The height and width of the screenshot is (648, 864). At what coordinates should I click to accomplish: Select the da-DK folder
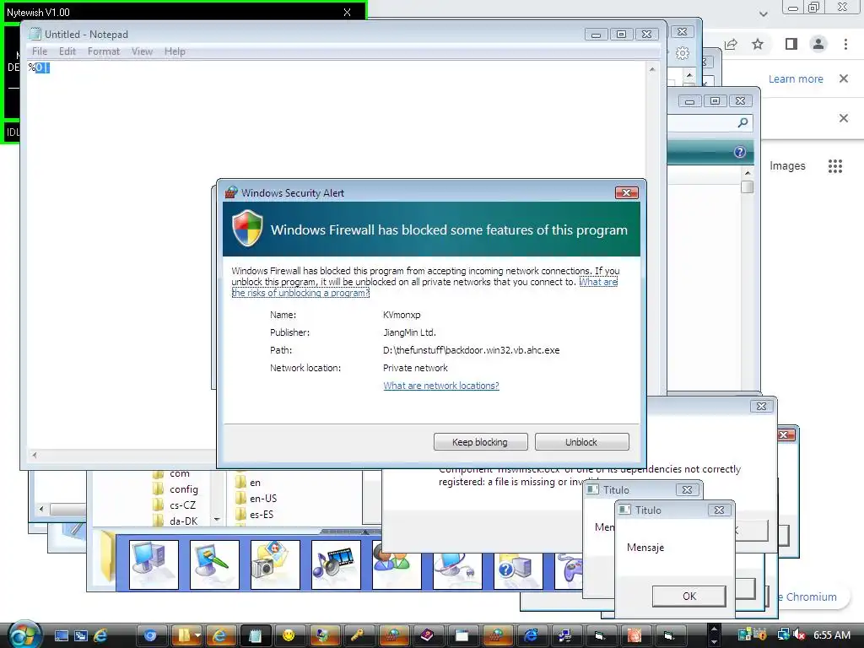(x=175, y=521)
